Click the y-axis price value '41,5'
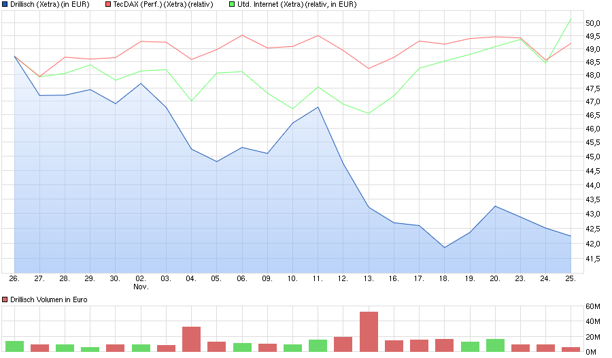The width and height of the screenshot is (612, 358). pos(593,259)
